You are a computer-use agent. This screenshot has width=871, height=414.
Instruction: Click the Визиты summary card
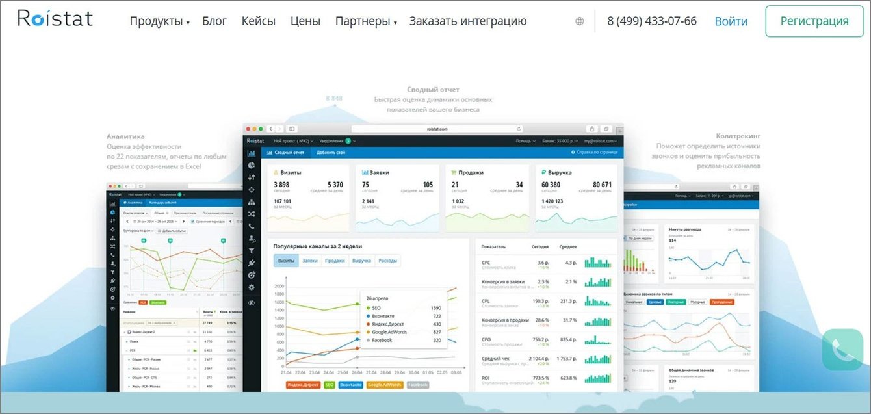(x=307, y=198)
